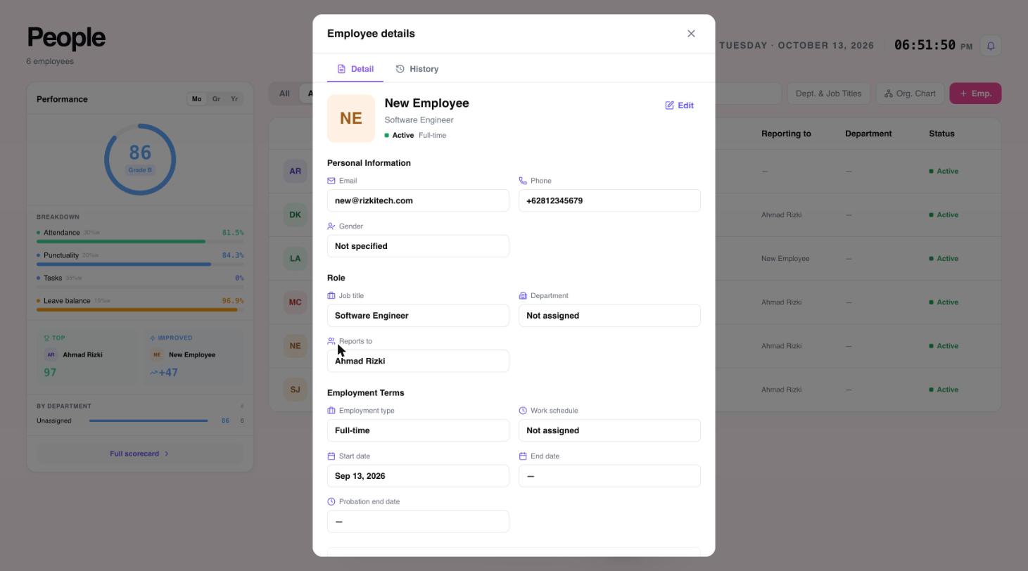Viewport: 1028px width, 571px height.
Task: Select the Detail tab
Action: (x=355, y=69)
